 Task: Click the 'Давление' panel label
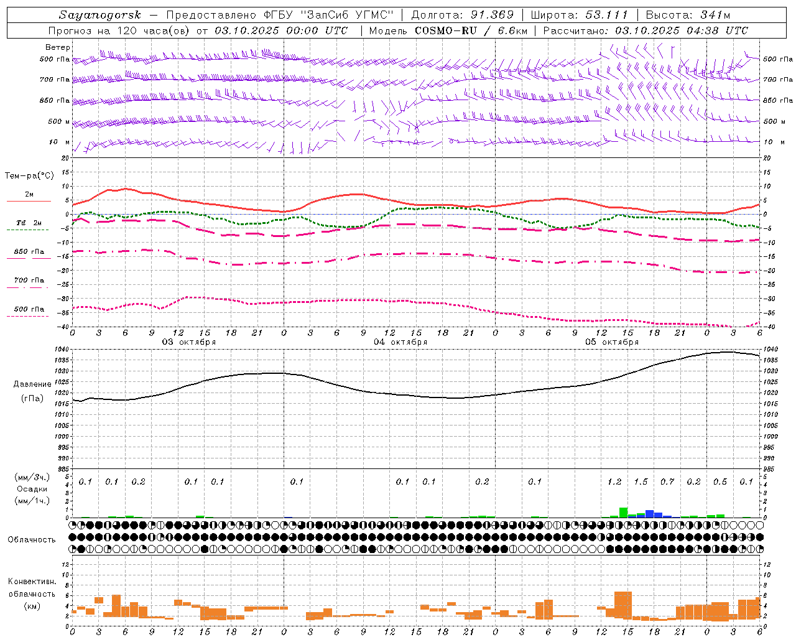pyautogui.click(x=32, y=384)
